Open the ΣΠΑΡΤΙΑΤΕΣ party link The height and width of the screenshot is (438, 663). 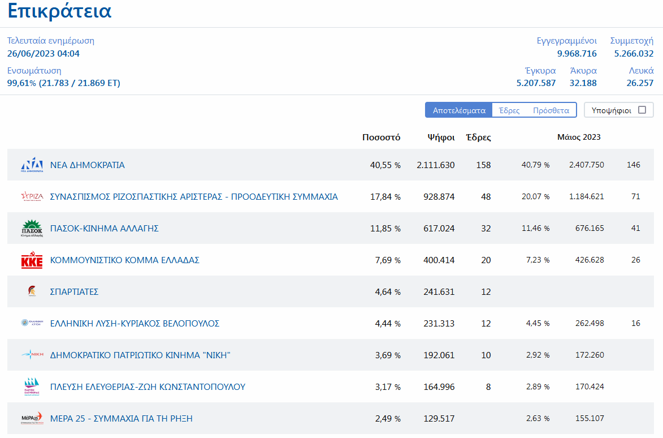(75, 292)
